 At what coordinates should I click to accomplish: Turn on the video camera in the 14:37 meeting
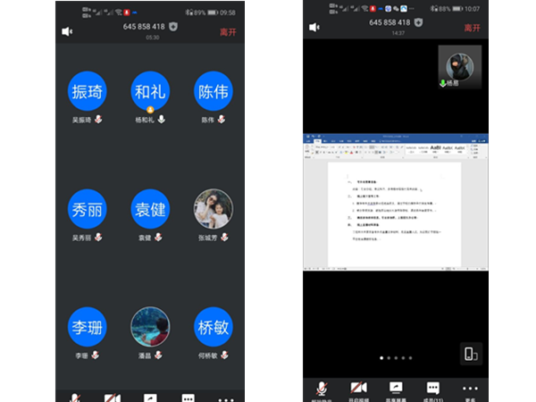[x=359, y=388]
